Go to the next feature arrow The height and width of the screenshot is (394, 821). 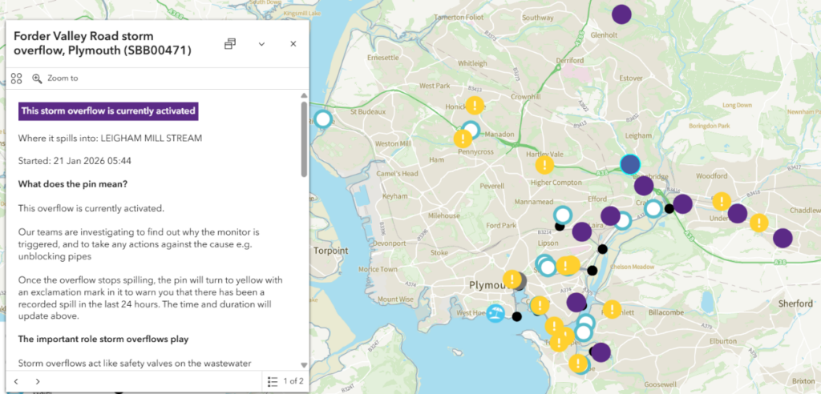(38, 381)
